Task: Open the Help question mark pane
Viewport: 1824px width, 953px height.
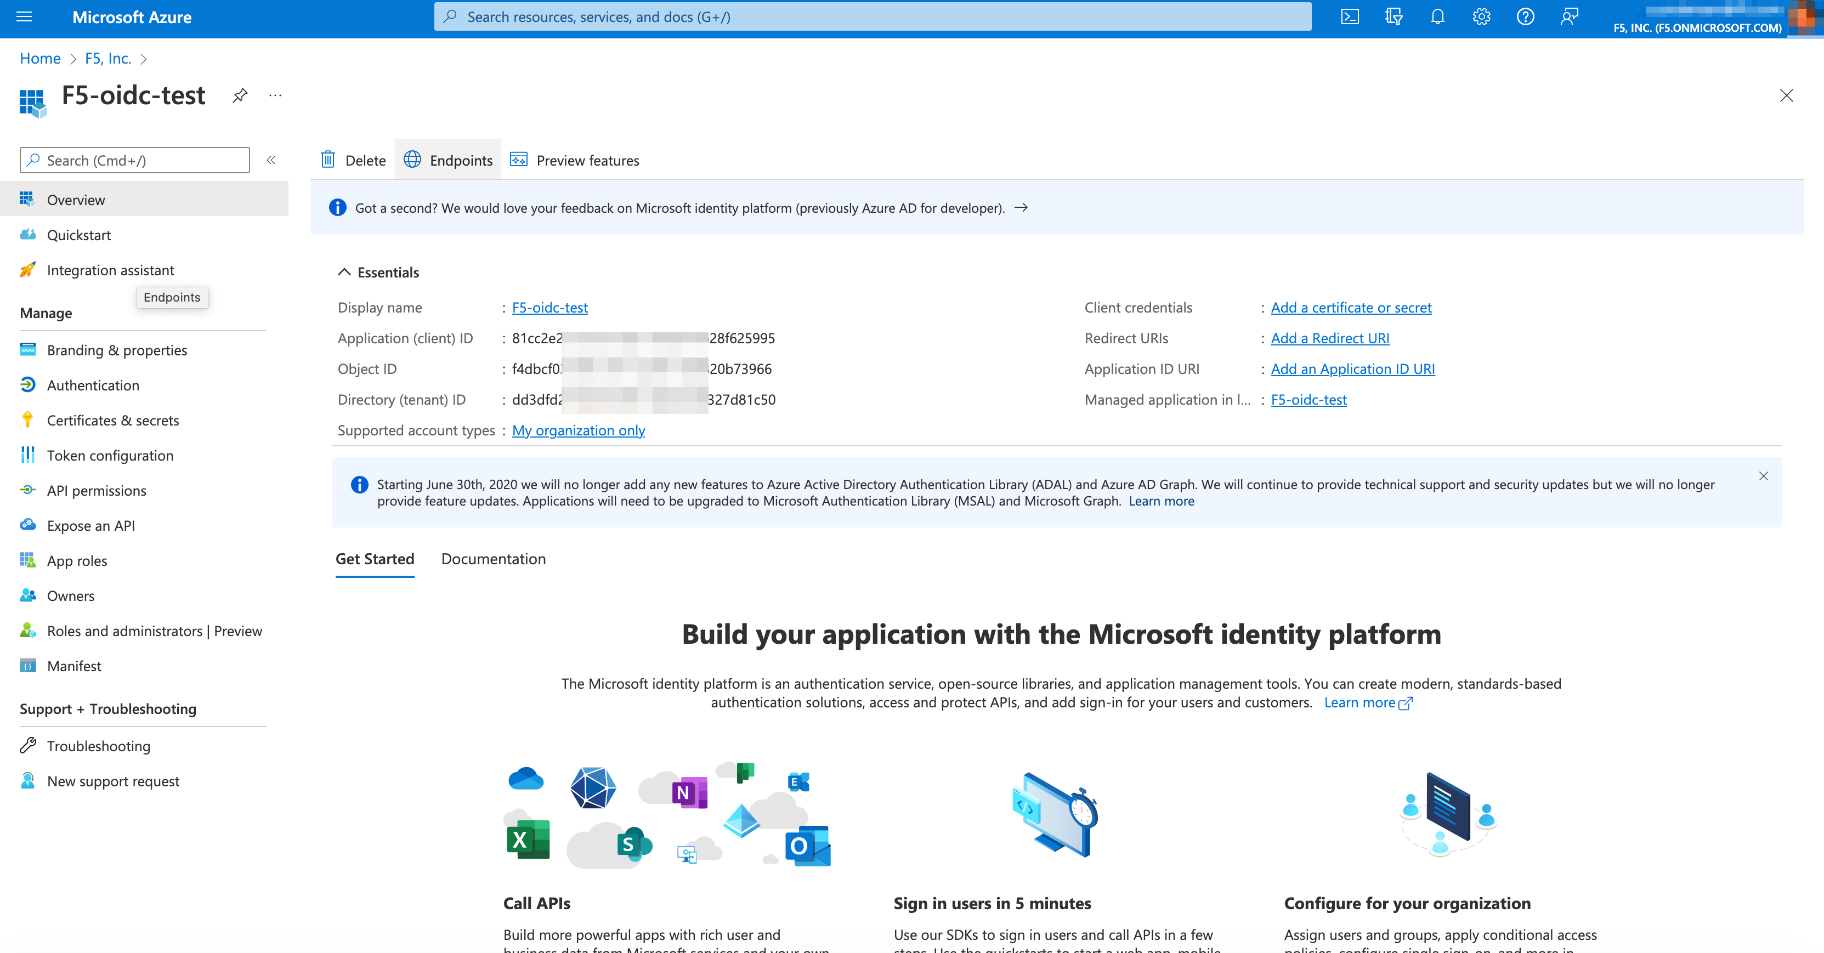Action: coord(1525,16)
